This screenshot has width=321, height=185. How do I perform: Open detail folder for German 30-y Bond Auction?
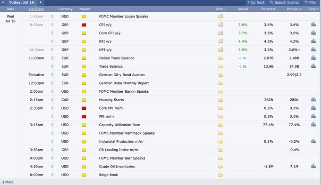click(x=220, y=75)
